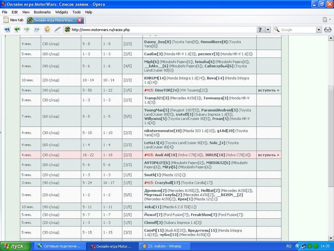Viewport: 334px width, 251px height.
Task: Go forward with the Forward arrow
Action: pos(27,29)
